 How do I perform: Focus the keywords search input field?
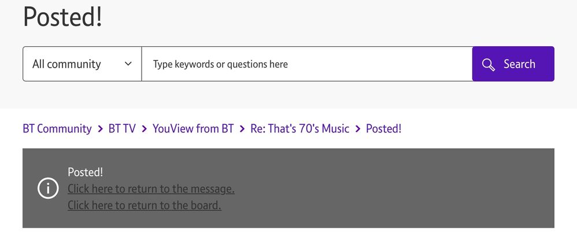(x=306, y=64)
